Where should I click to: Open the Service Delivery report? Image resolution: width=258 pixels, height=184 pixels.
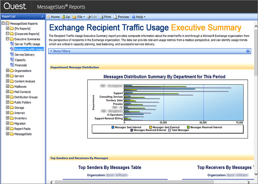25,55
